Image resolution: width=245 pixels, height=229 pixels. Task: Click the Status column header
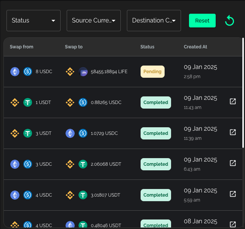click(x=147, y=47)
